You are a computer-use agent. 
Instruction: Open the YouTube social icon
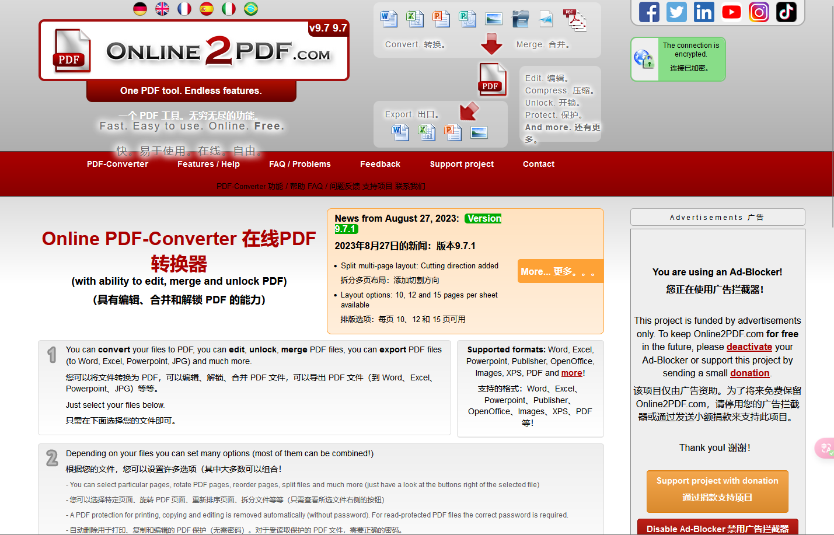point(731,12)
